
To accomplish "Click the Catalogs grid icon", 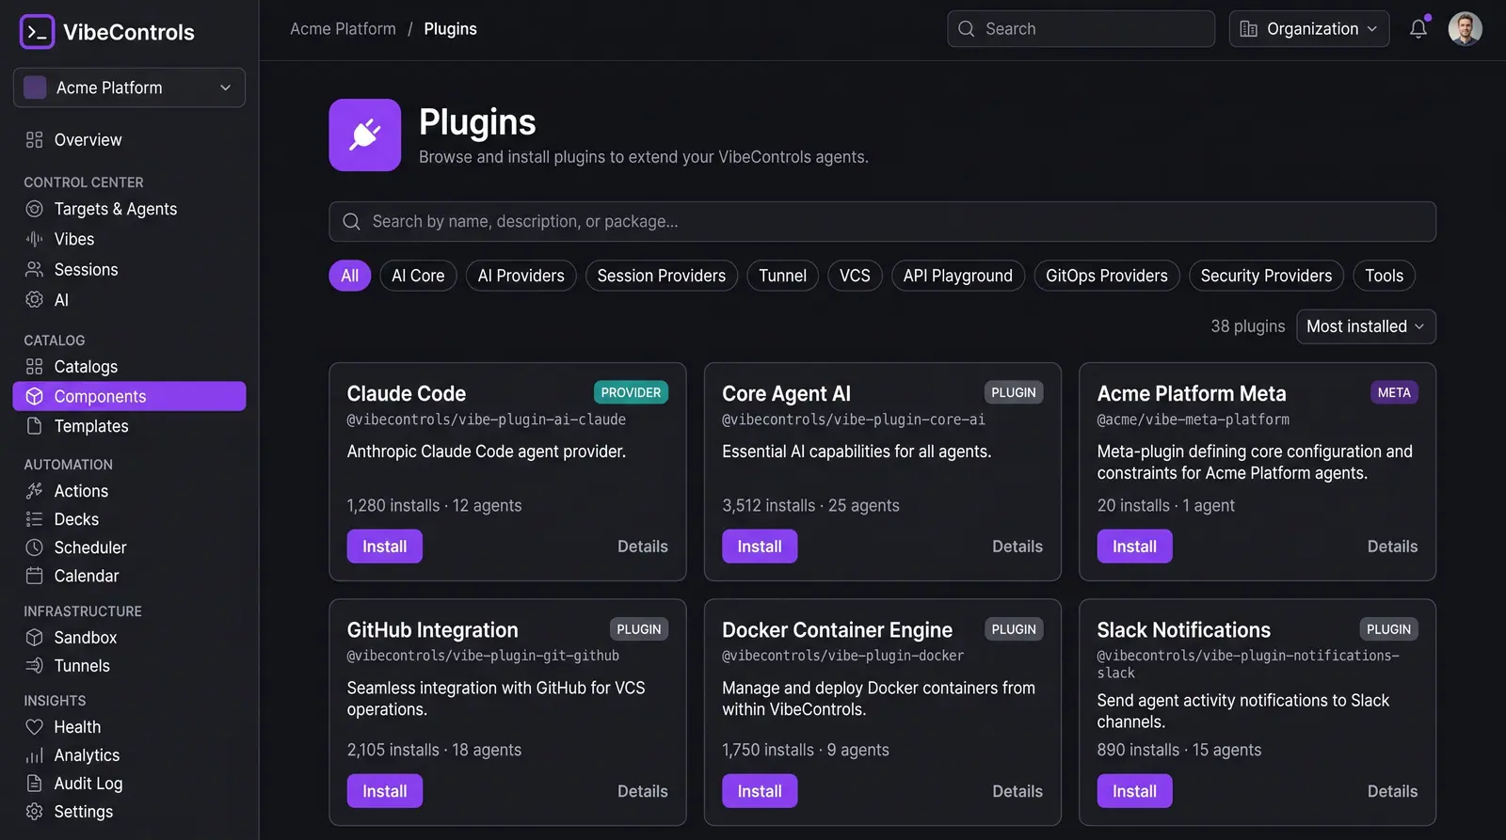I will click(x=35, y=367).
